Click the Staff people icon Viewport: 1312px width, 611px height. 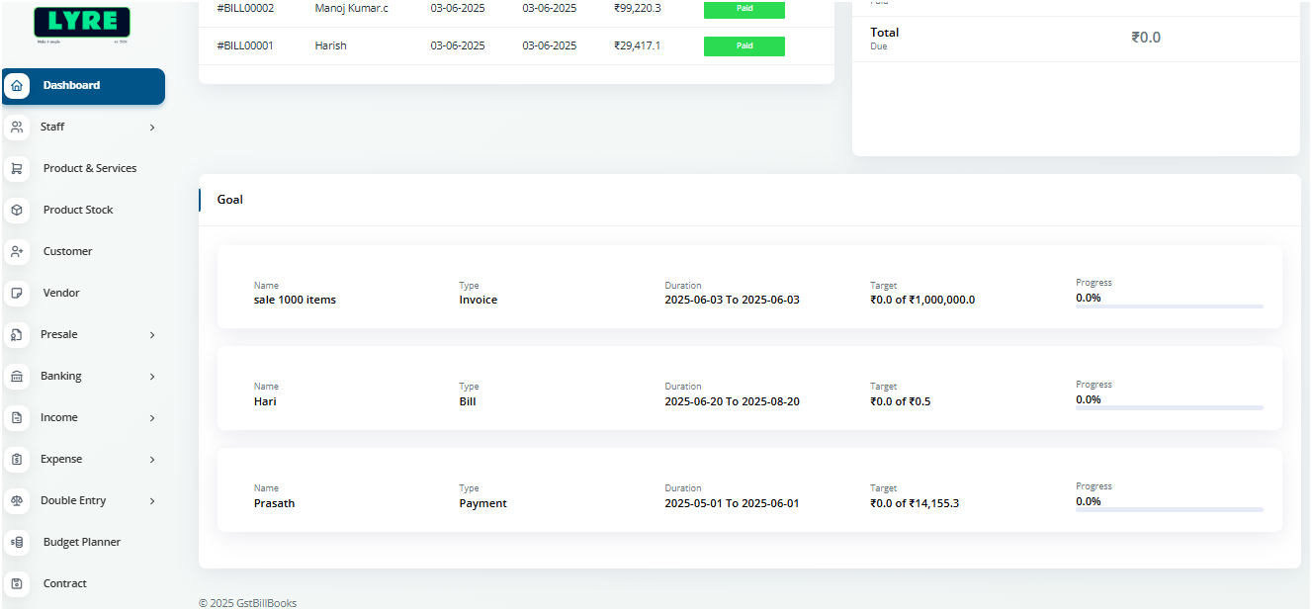pyautogui.click(x=17, y=128)
